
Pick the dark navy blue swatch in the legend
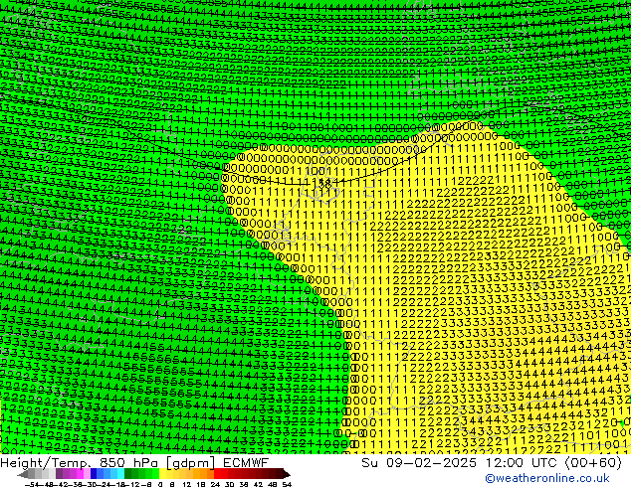coord(94,474)
